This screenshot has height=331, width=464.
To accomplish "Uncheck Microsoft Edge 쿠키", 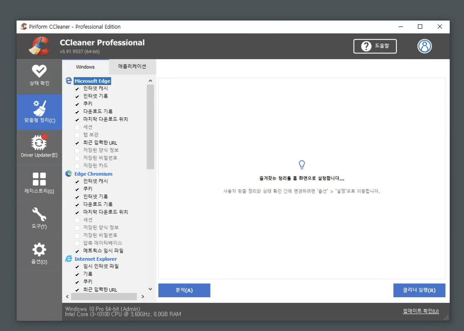I will (77, 104).
